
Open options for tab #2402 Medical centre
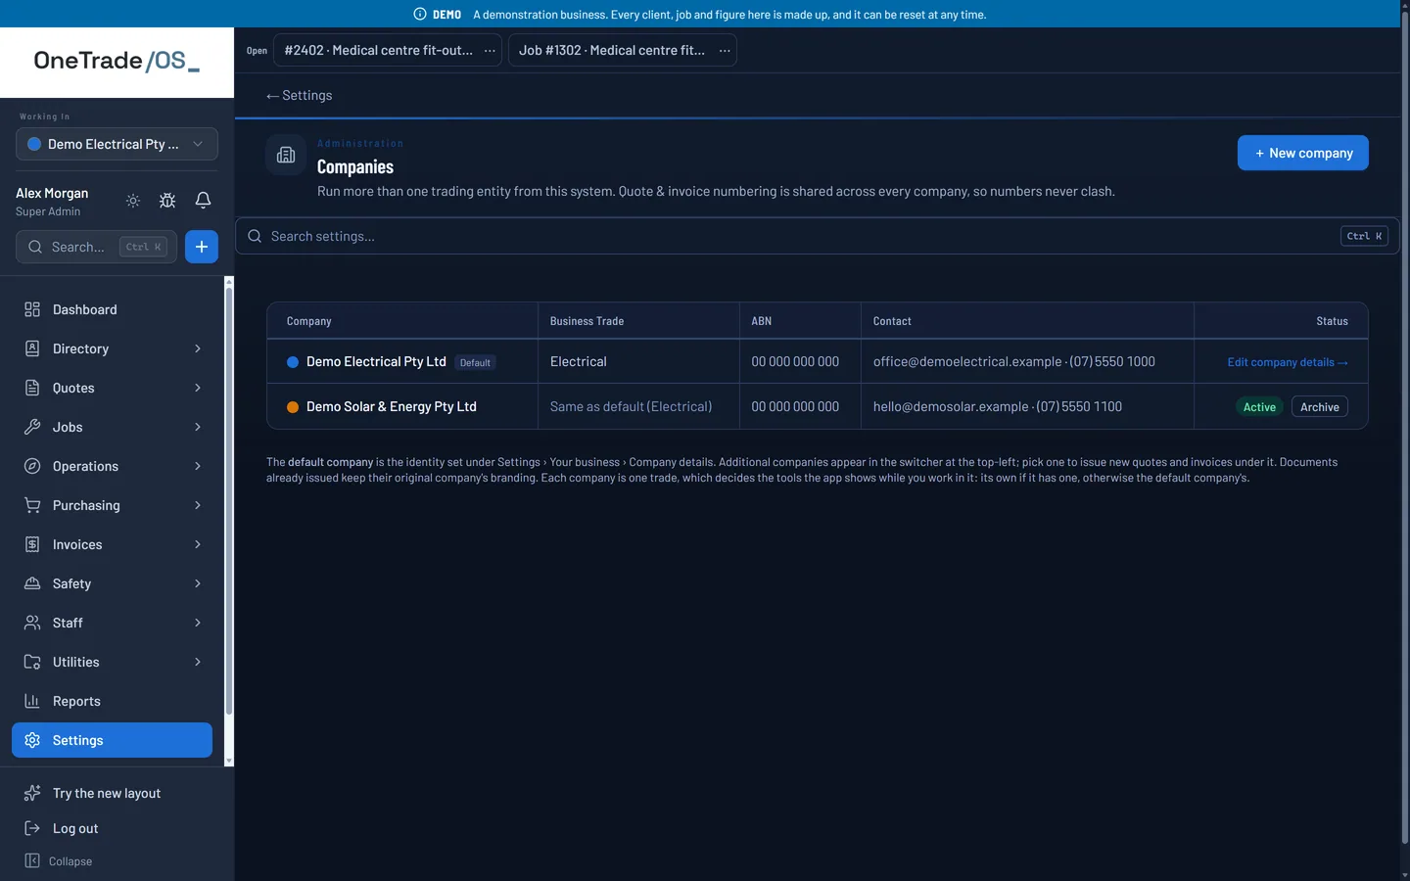click(490, 51)
